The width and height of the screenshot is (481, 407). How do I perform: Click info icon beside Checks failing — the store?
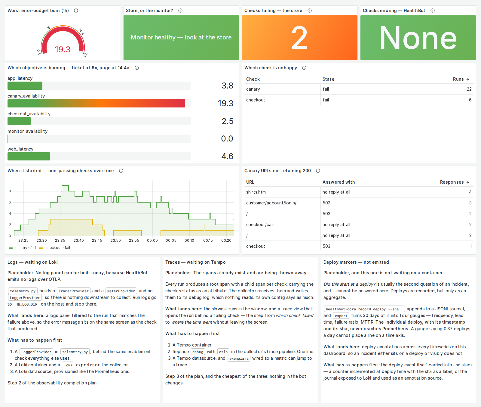[x=310, y=11]
